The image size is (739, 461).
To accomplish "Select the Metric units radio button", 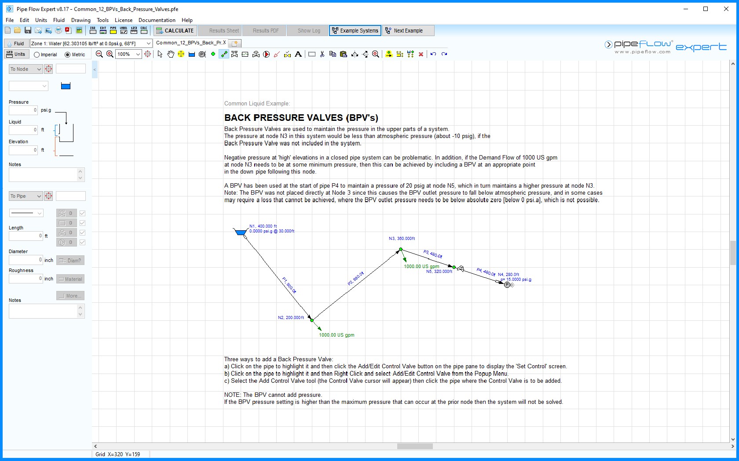I will coord(68,54).
